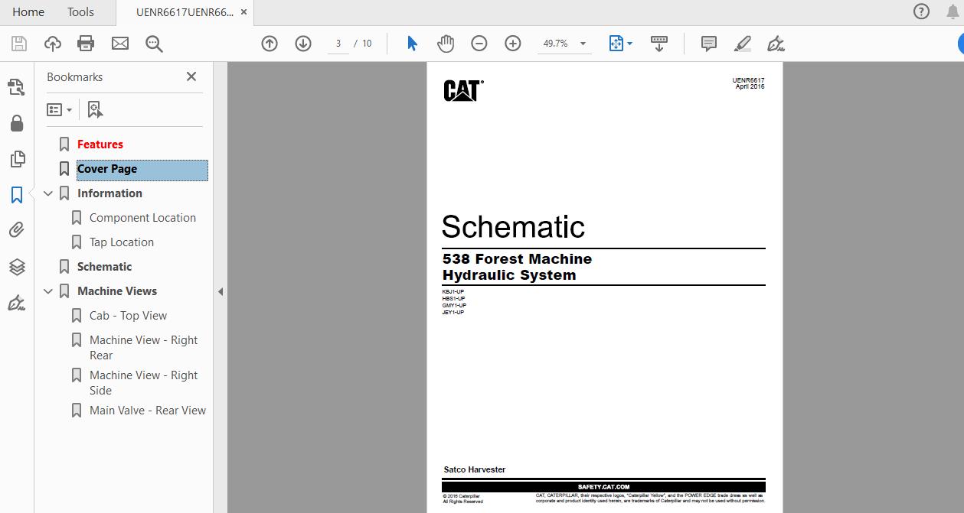Click the 538 Forest Machine title text
Viewport: 964px width, 513px height.
click(x=517, y=259)
